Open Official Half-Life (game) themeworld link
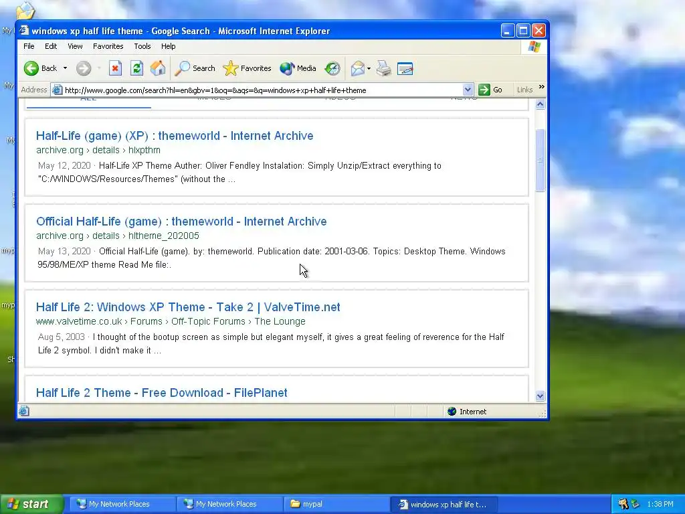The image size is (685, 514). pyautogui.click(x=181, y=221)
